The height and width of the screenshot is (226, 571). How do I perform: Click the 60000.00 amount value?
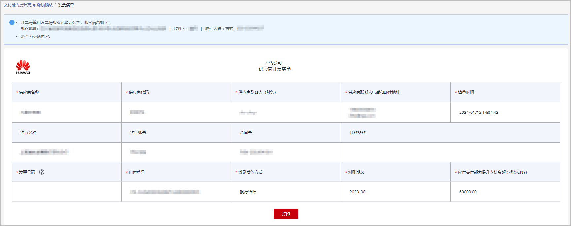468,192
